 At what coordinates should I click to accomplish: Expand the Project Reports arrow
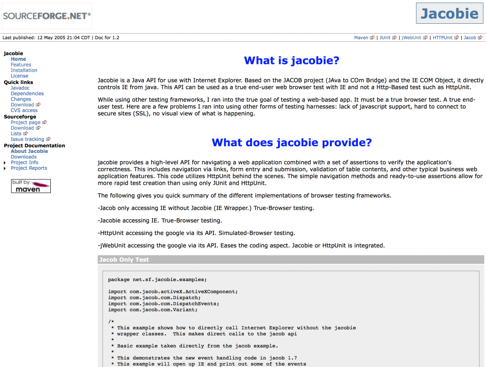(x=5, y=169)
